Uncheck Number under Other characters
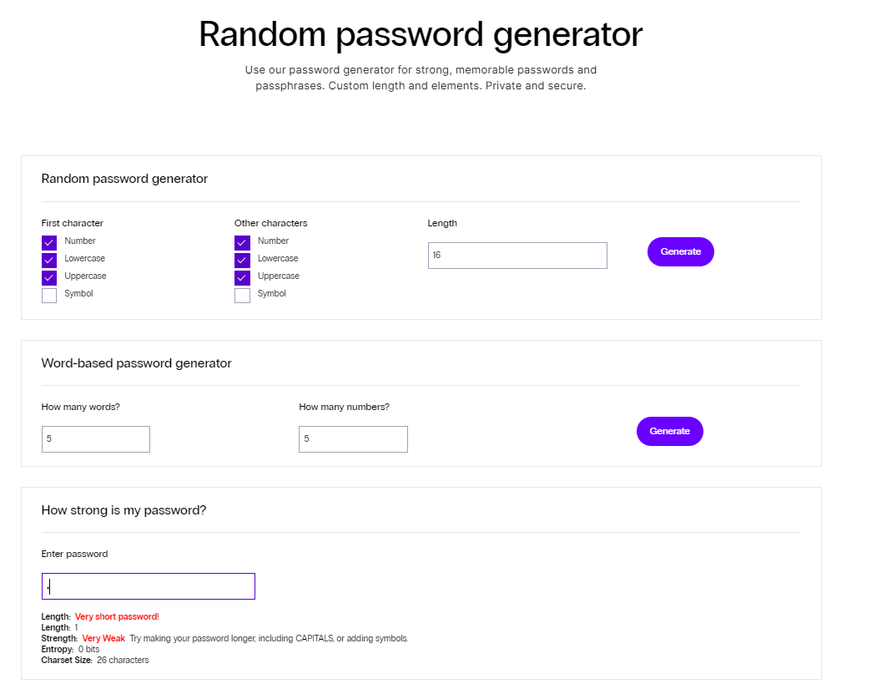The height and width of the screenshot is (684, 892). (242, 243)
